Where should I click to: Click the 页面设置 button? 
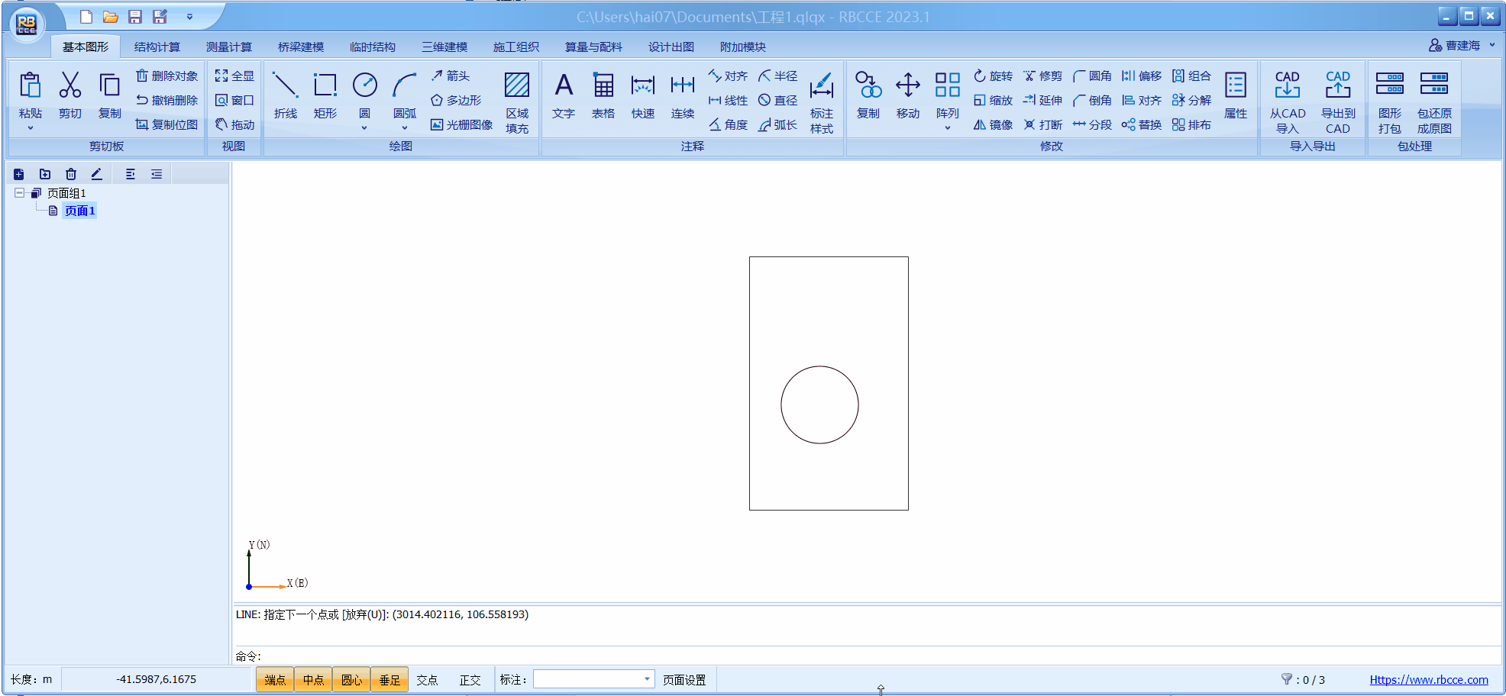(x=684, y=679)
